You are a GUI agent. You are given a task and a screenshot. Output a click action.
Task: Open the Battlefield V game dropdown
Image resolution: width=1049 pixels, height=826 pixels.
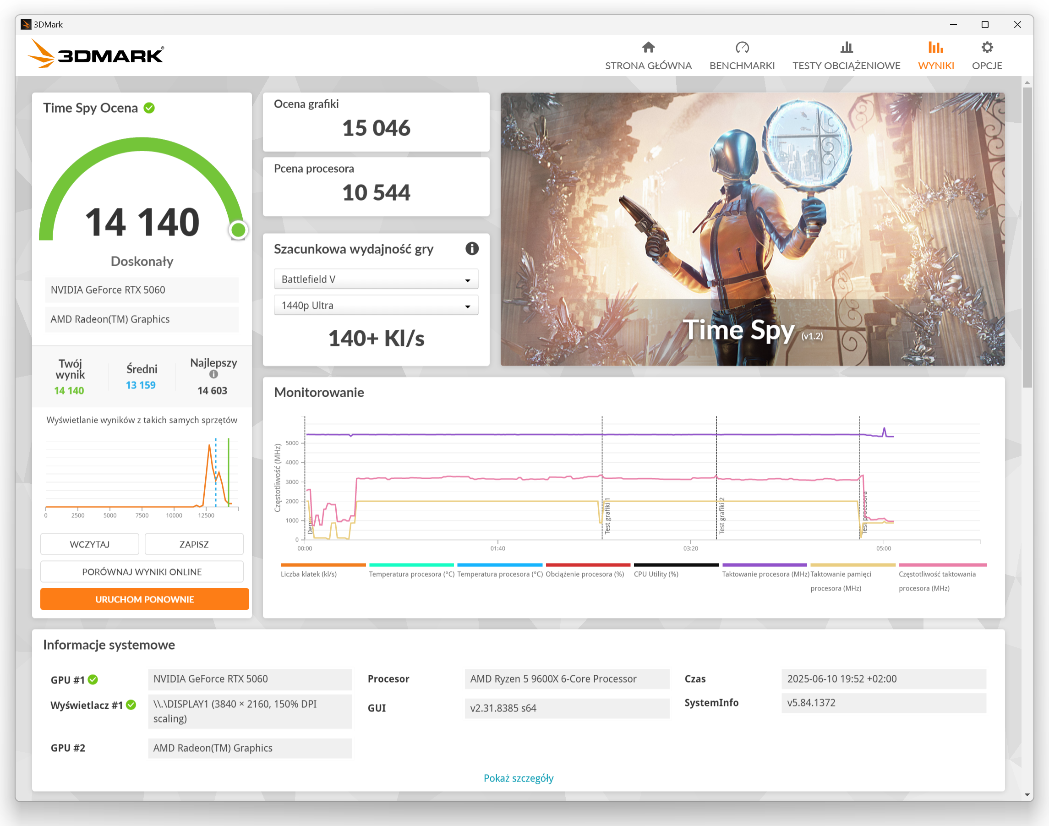point(376,279)
